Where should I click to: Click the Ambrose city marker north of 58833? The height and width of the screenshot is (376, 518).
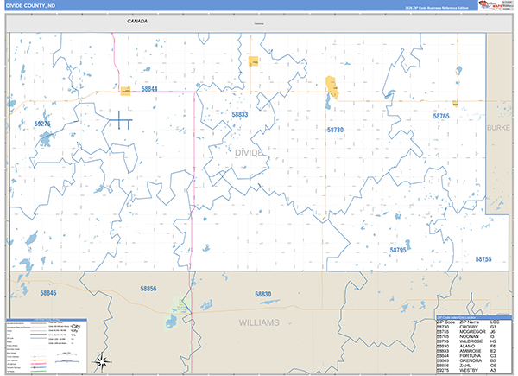253,61
